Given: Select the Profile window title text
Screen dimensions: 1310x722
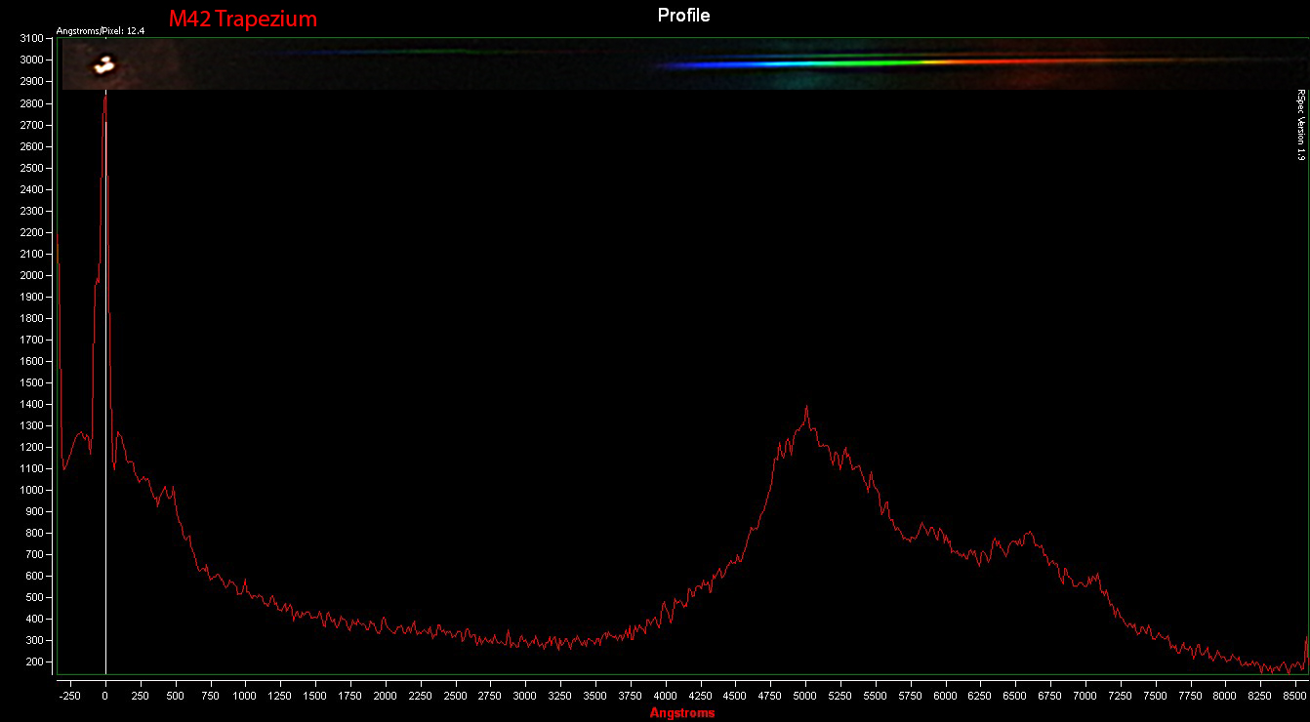Looking at the screenshot, I should click(683, 15).
